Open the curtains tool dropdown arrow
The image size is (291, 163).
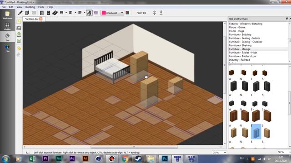tap(66, 13)
